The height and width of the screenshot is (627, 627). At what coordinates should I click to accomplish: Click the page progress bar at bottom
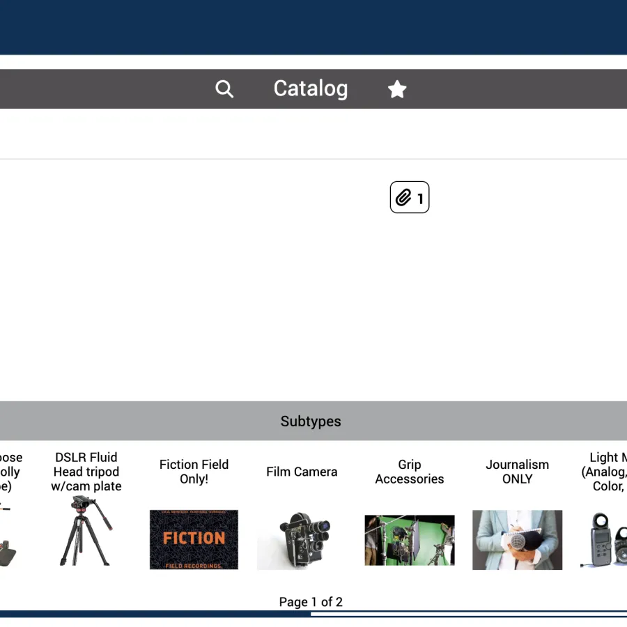311,614
